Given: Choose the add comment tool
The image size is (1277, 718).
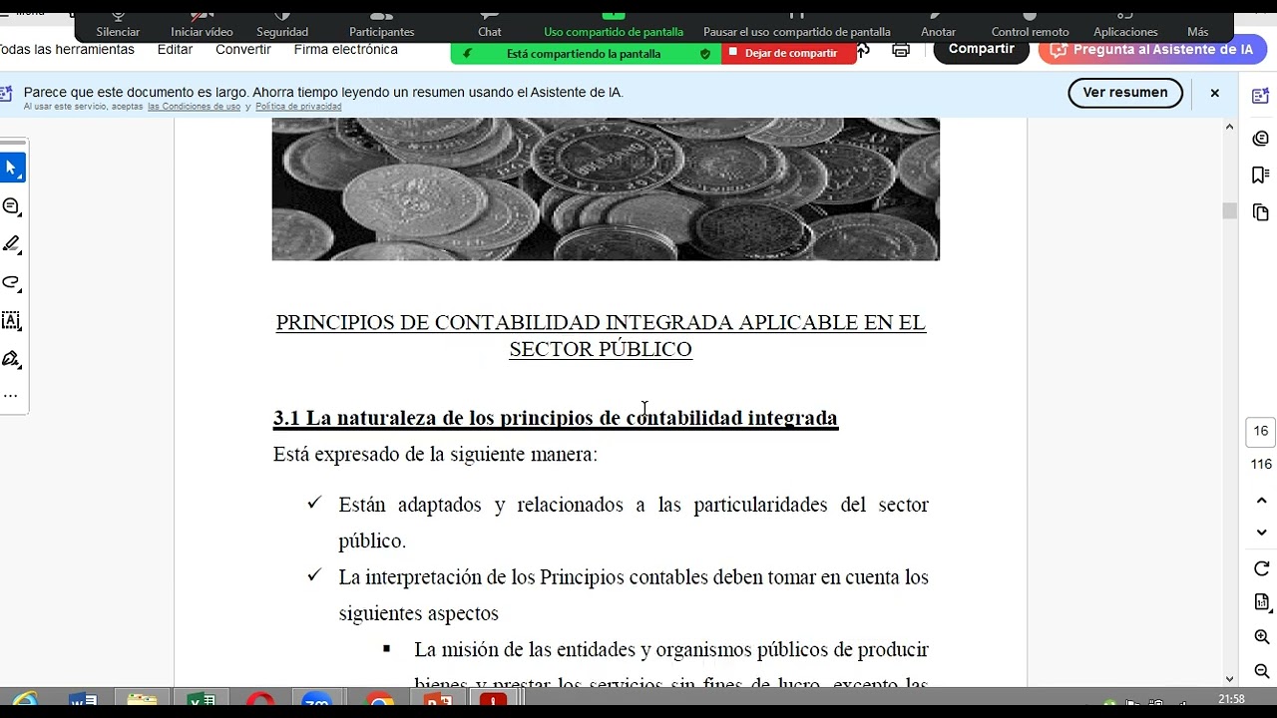Looking at the screenshot, I should [12, 206].
